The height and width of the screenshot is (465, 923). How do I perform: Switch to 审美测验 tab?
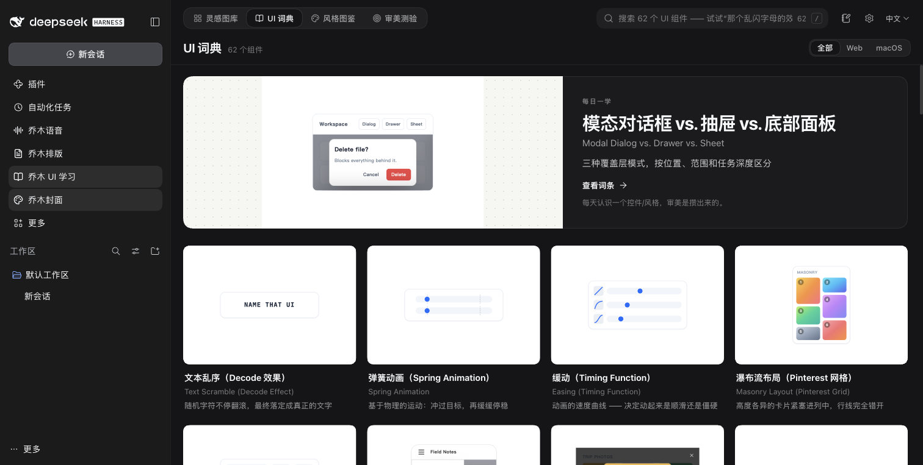coord(395,18)
